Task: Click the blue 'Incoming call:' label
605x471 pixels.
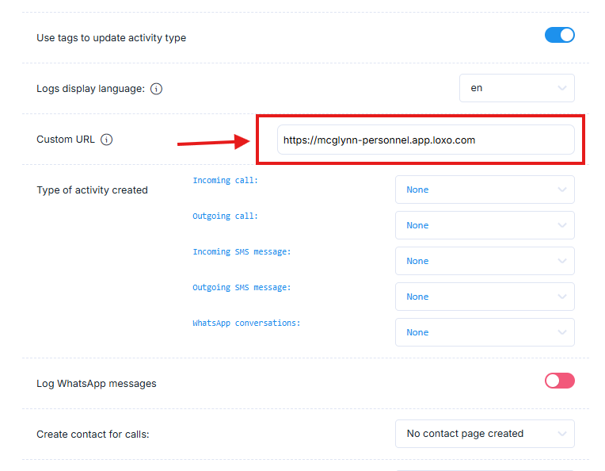Action: point(225,181)
